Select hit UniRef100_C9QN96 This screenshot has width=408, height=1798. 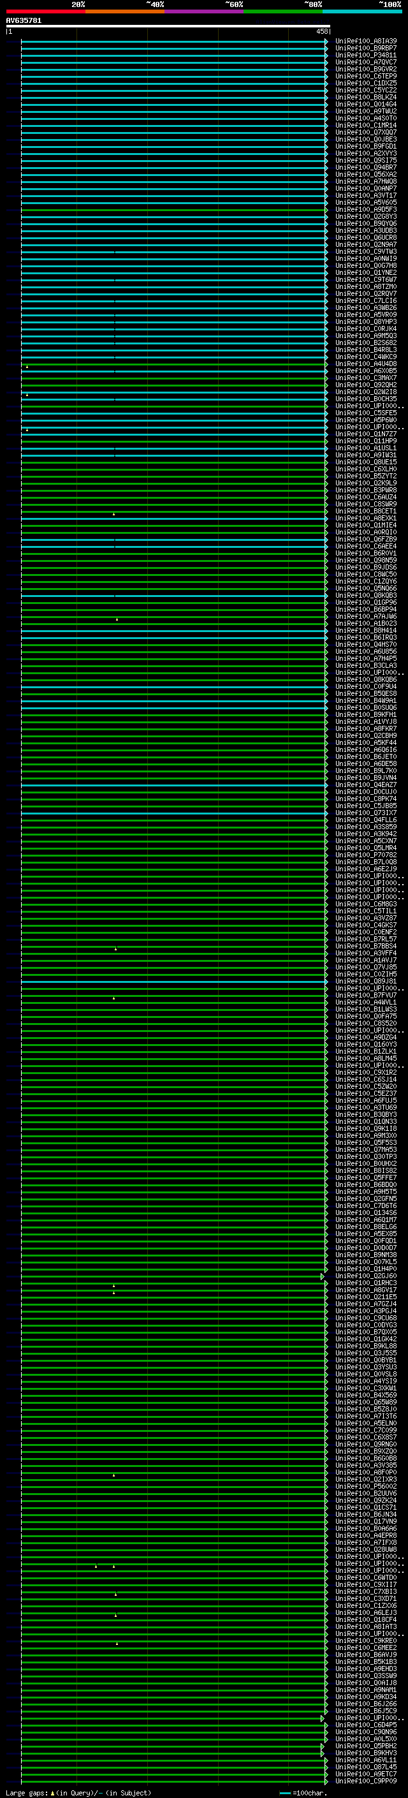pyautogui.click(x=365, y=1732)
